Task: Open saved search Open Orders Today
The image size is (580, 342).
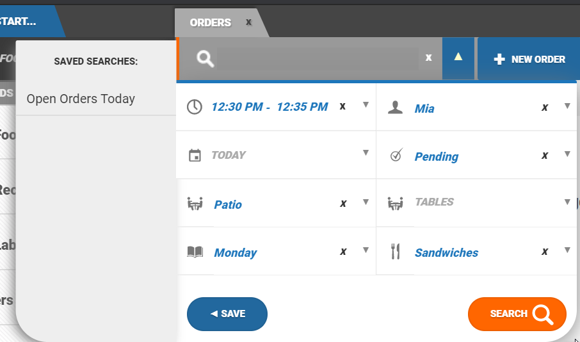Action: click(81, 99)
